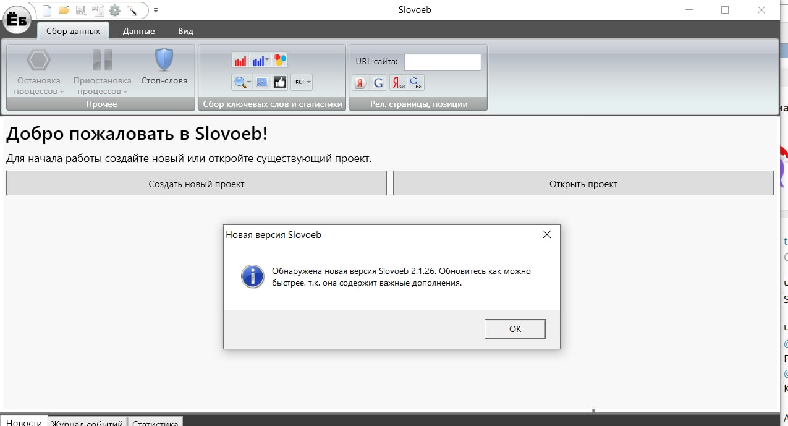This screenshot has height=426, width=788.
Task: Click the grayed save-as icon in quick access
Action: point(98,11)
